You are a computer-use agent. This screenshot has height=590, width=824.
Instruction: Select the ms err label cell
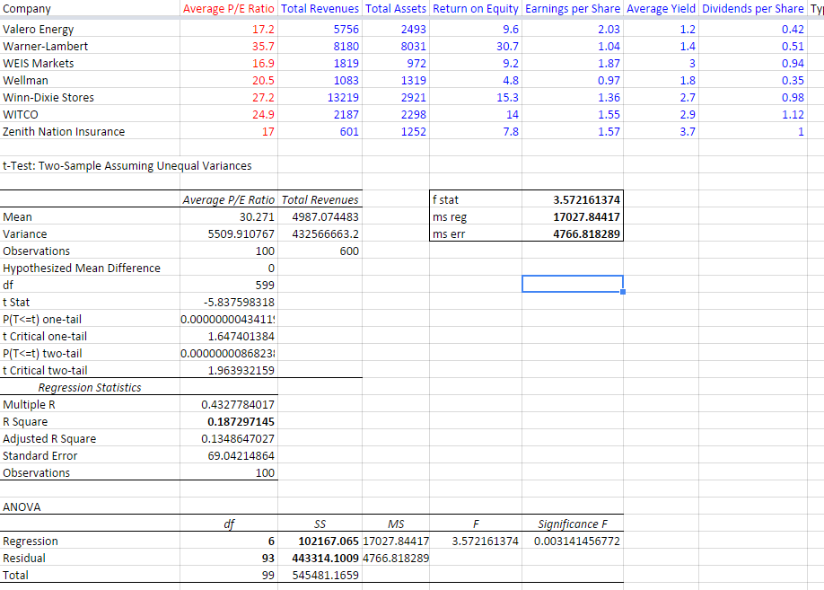(451, 234)
